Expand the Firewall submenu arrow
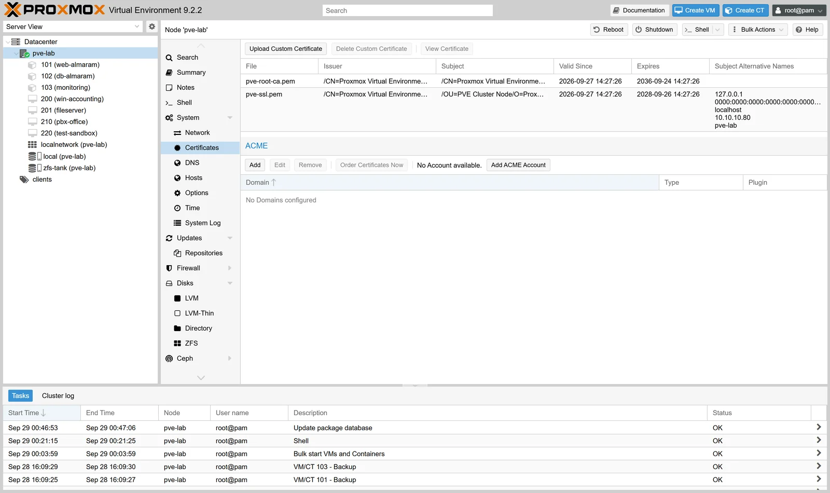830x493 pixels. click(230, 268)
